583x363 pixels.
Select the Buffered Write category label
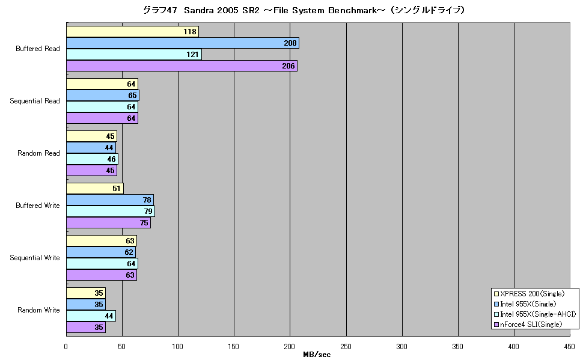pos(37,206)
